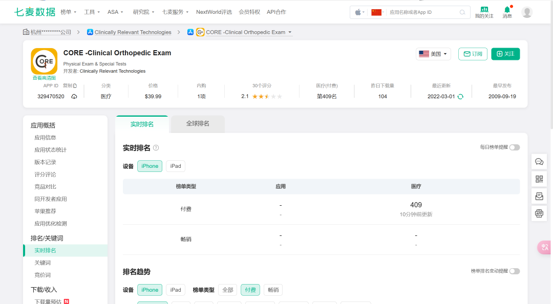
Task: Open the chat support icon
Action: (539, 162)
